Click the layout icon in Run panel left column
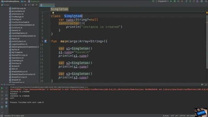208x117 pixels. tap(2, 107)
